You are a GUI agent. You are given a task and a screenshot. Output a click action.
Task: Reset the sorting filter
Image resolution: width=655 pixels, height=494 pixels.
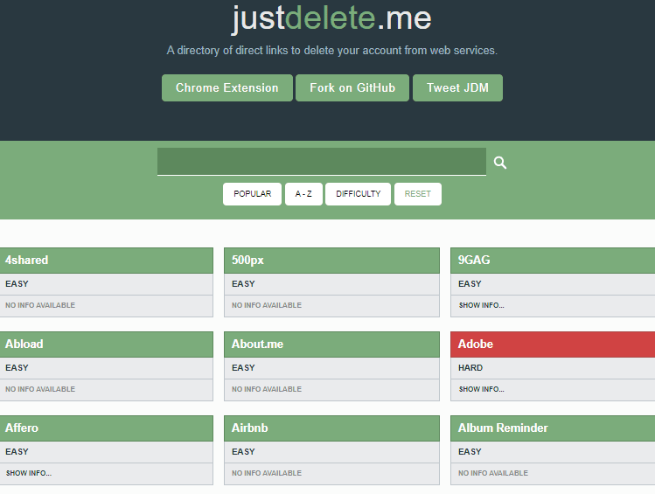pyautogui.click(x=418, y=194)
